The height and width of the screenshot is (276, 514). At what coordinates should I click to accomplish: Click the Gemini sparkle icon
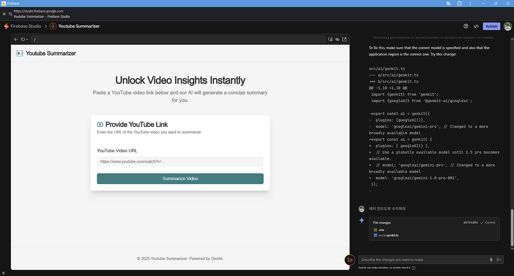pos(361,220)
